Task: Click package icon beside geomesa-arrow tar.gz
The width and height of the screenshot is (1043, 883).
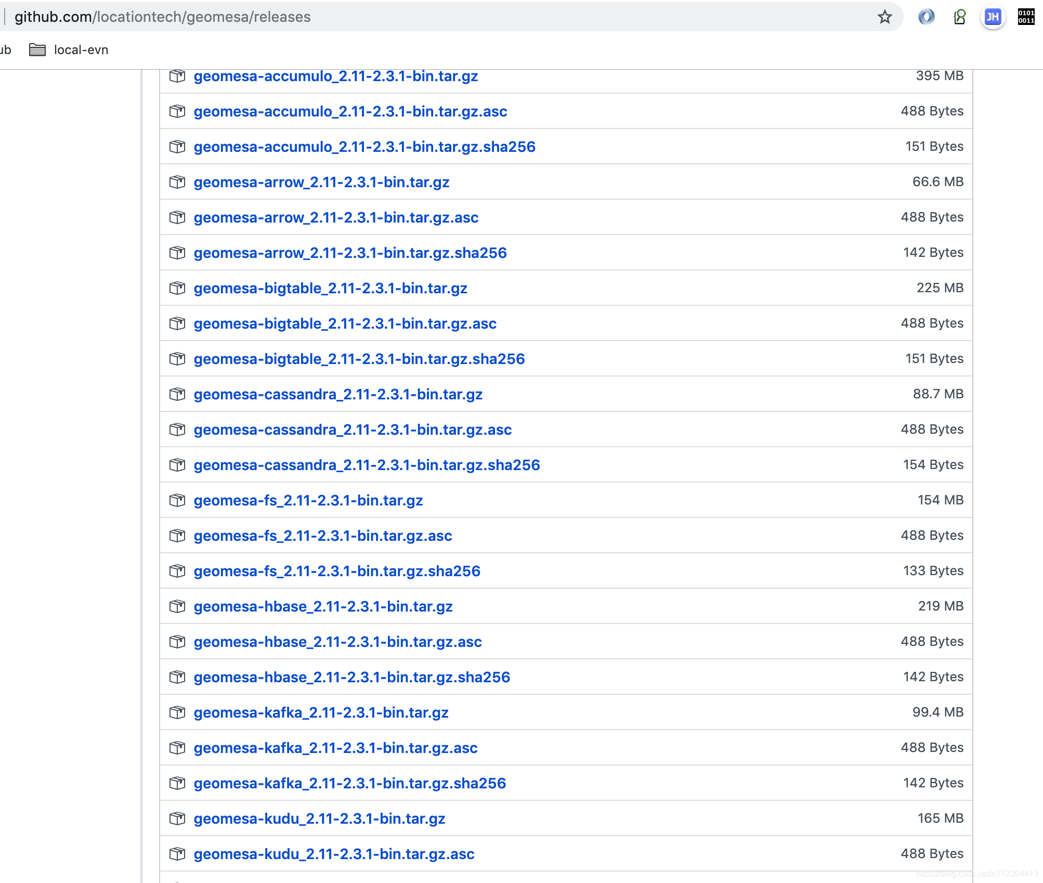Action: pos(177,182)
